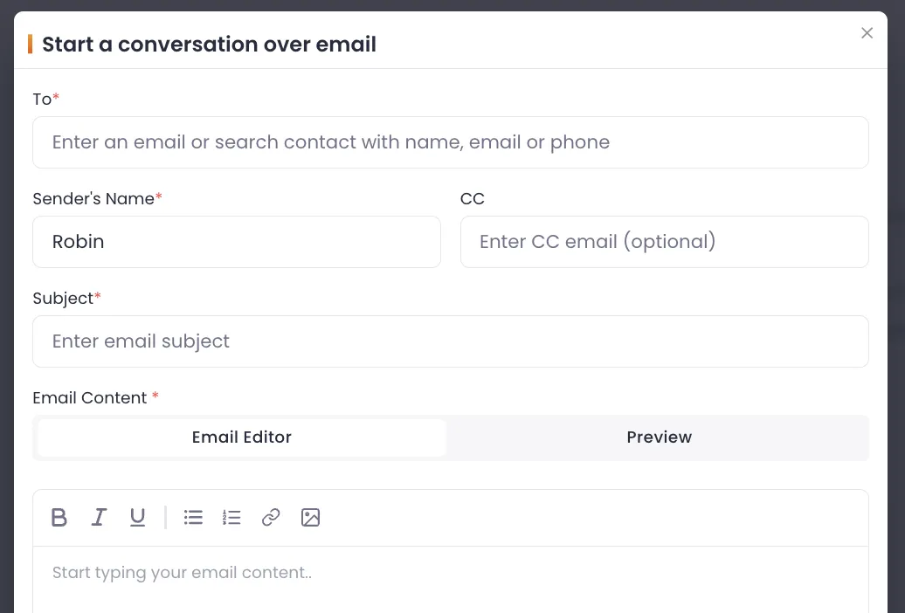This screenshot has width=905, height=613.
Task: Click the Sender's Name field showing Robin
Action: pos(237,242)
